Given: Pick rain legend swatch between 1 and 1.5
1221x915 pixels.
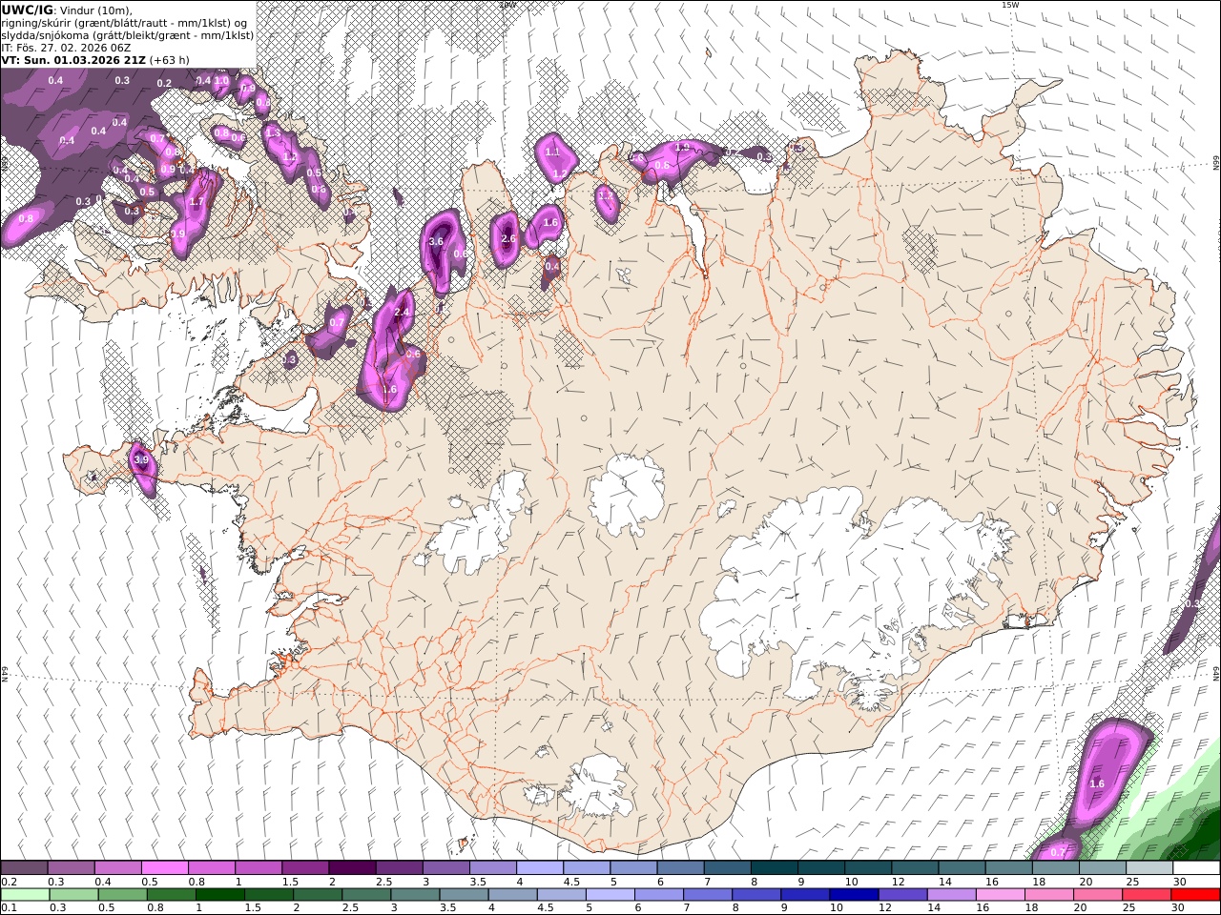Looking at the screenshot, I should coord(220,894).
